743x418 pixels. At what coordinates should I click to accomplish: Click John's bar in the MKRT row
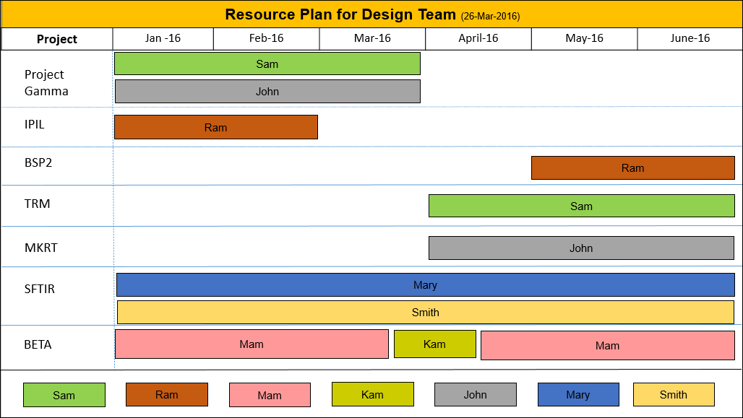581,248
